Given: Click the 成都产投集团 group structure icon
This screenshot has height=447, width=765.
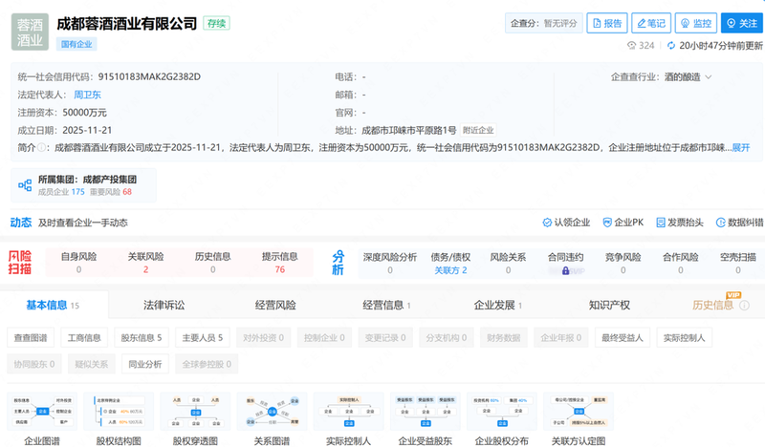Looking at the screenshot, I should pyautogui.click(x=25, y=185).
